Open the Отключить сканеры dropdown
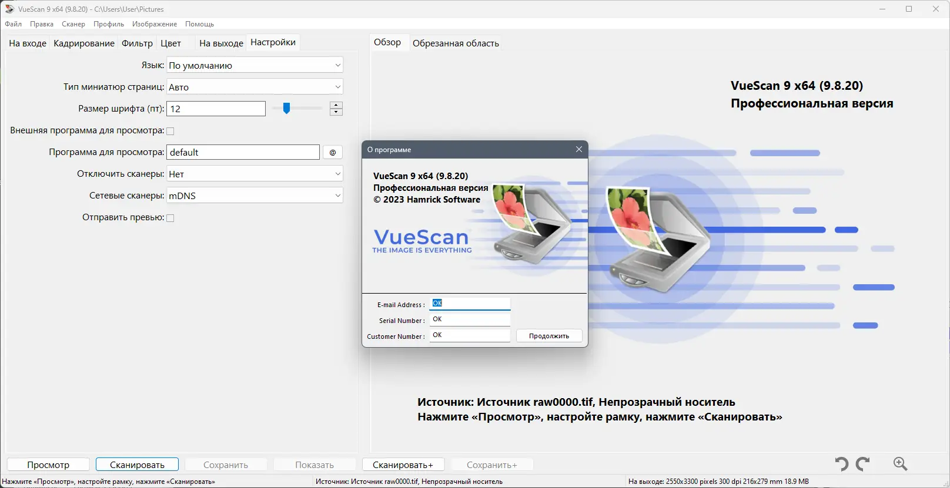950x488 pixels. point(255,174)
